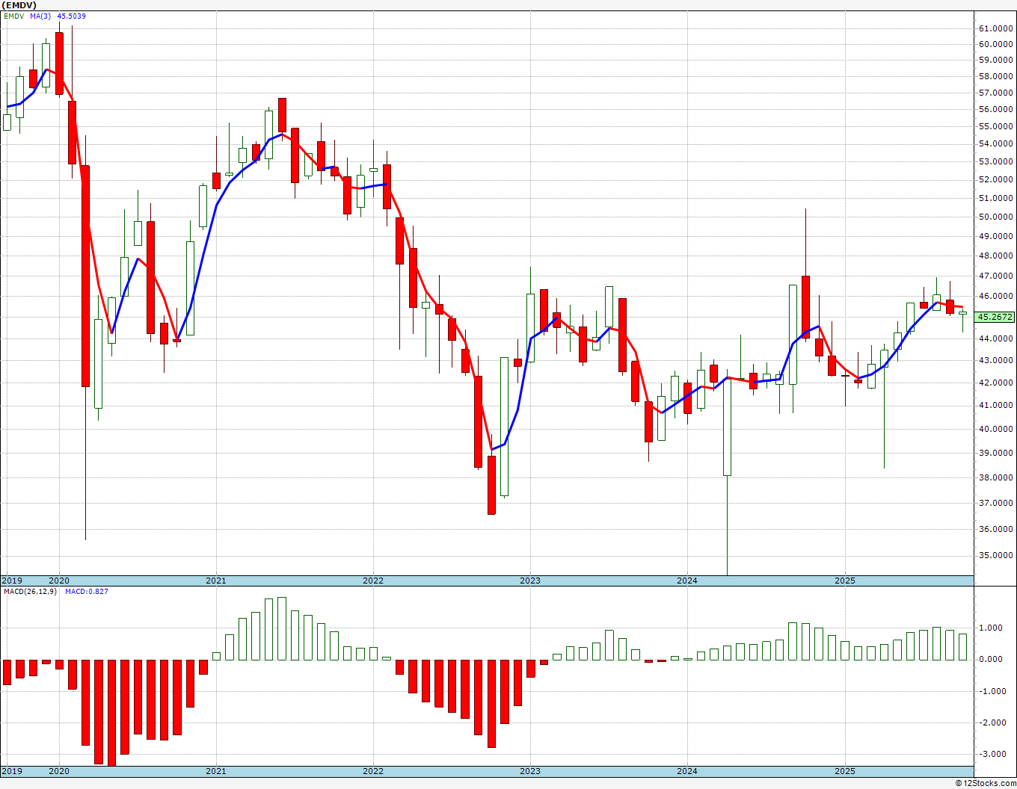Click the 46.0000 price axis label
1017x789 pixels.
996,296
